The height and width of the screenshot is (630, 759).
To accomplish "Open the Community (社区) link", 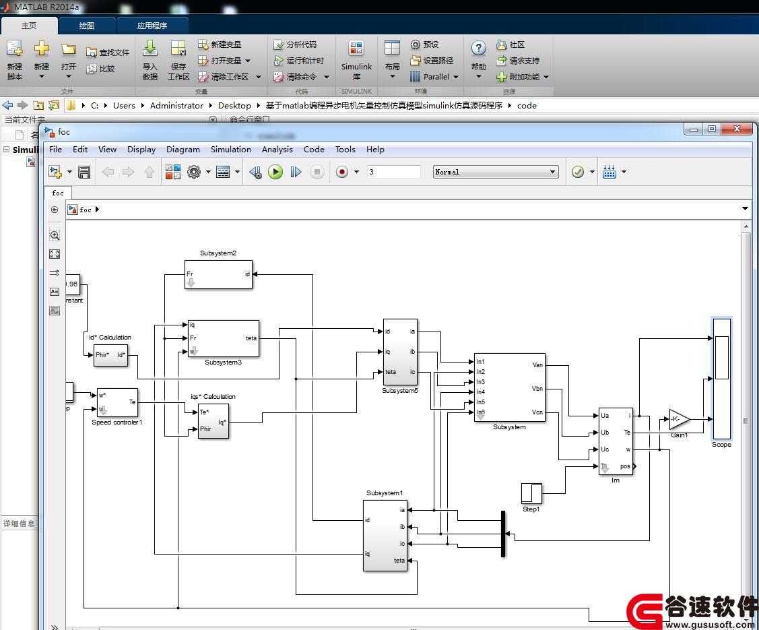I will pyautogui.click(x=510, y=44).
